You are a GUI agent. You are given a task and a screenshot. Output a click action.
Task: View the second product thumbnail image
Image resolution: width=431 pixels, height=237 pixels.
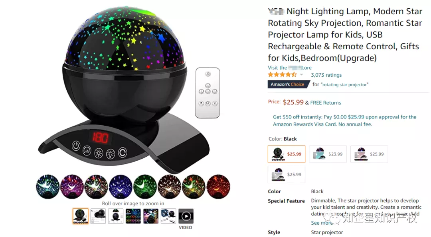point(98,216)
